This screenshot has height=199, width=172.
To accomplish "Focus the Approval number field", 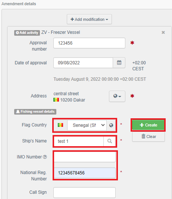I will pyautogui.click(x=90, y=43).
